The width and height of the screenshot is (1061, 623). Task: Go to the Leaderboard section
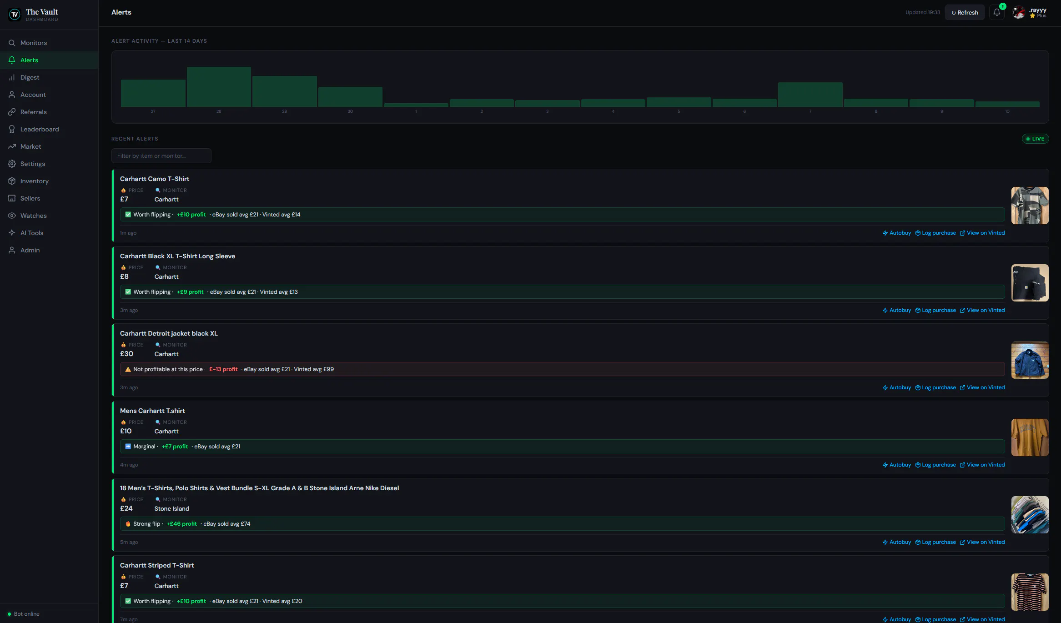coord(49,129)
